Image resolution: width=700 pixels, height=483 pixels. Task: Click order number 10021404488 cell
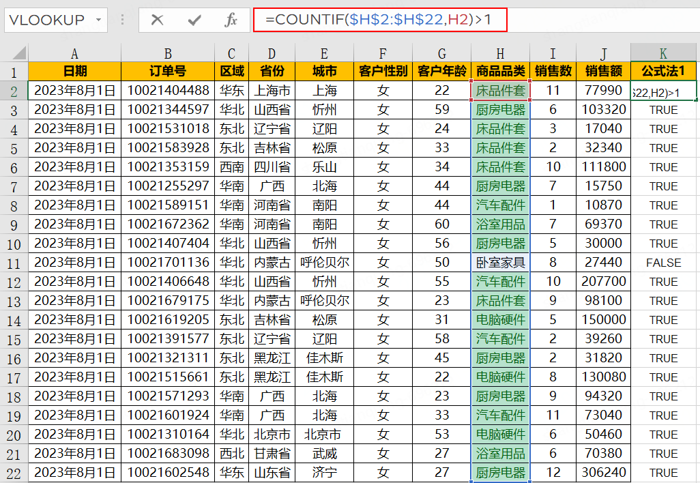(168, 91)
